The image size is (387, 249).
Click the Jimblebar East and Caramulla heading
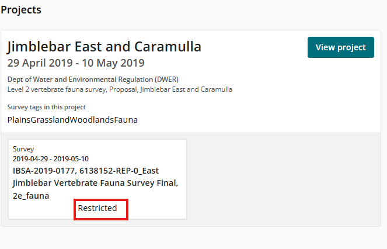click(x=104, y=47)
